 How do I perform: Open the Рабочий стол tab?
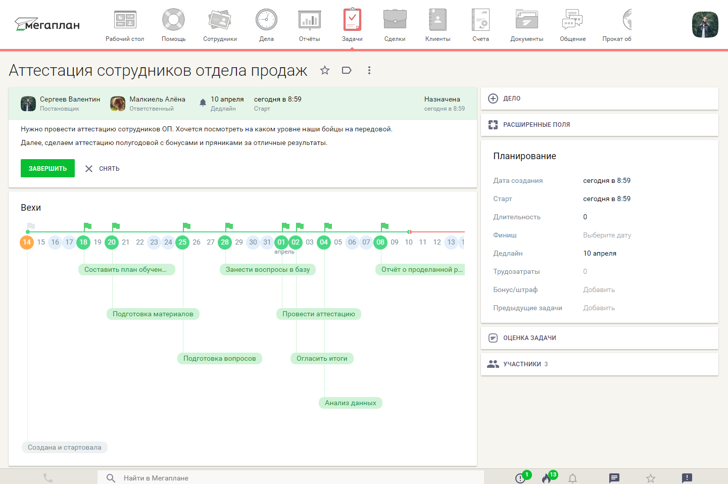pyautogui.click(x=125, y=25)
